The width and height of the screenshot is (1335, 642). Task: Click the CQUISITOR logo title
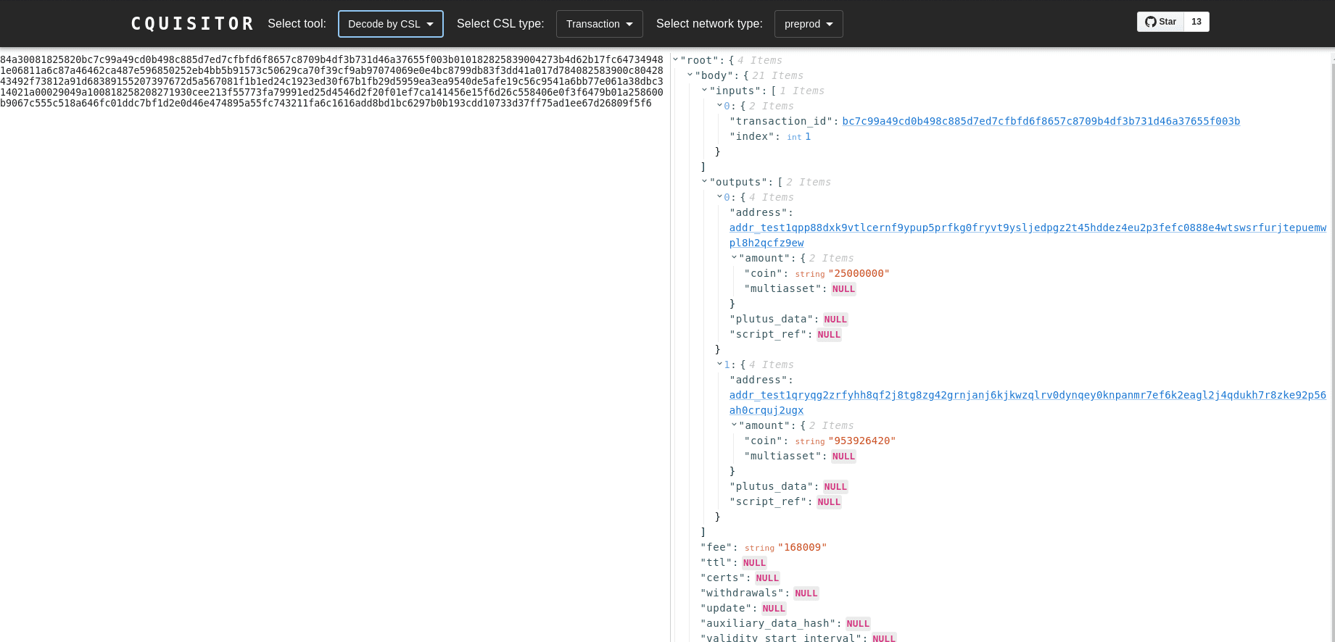coord(192,24)
